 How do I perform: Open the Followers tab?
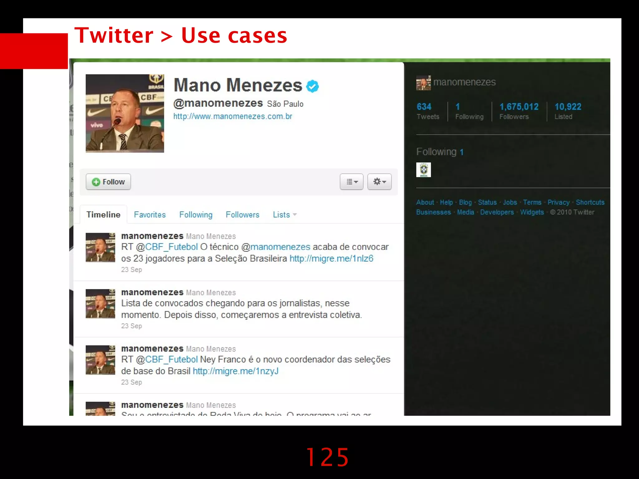(x=242, y=215)
